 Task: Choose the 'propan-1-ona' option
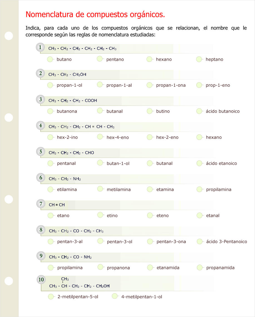coord(150,85)
